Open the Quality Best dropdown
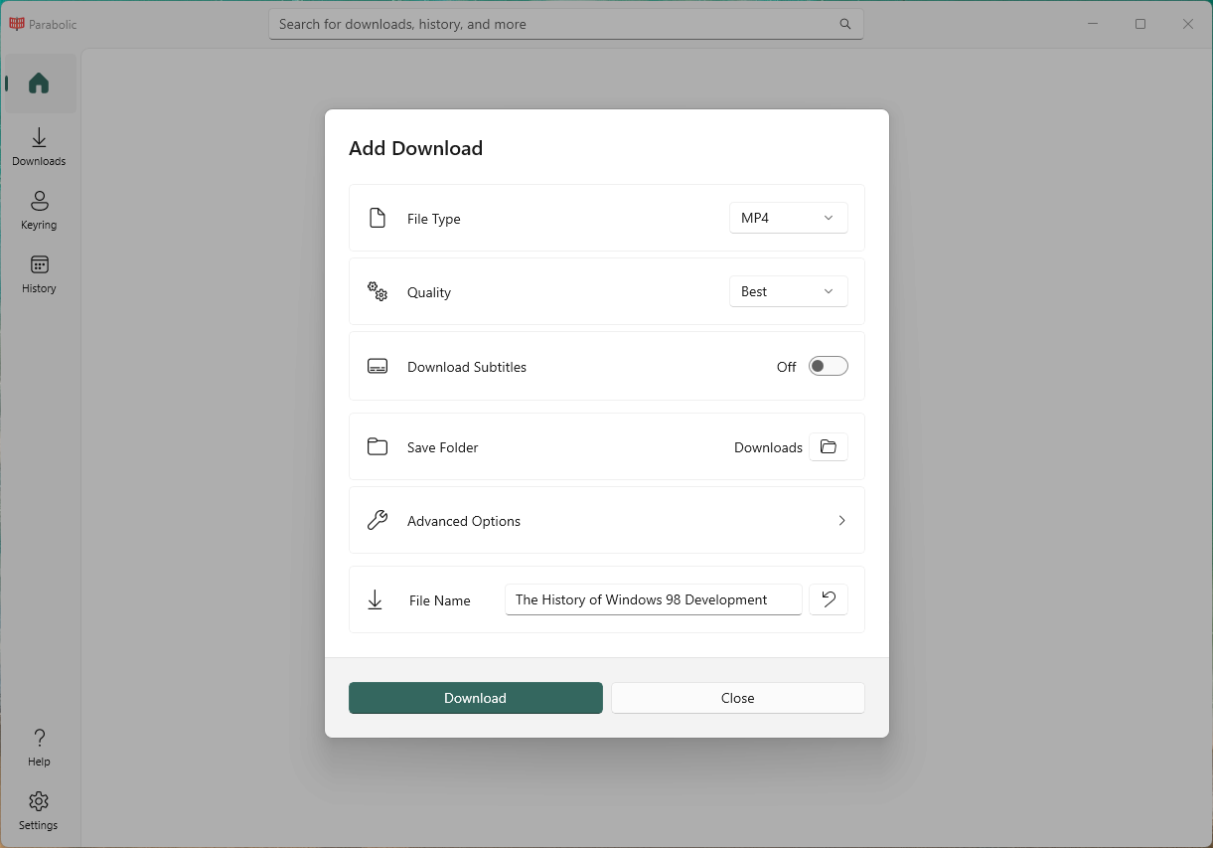The image size is (1213, 848). (789, 291)
